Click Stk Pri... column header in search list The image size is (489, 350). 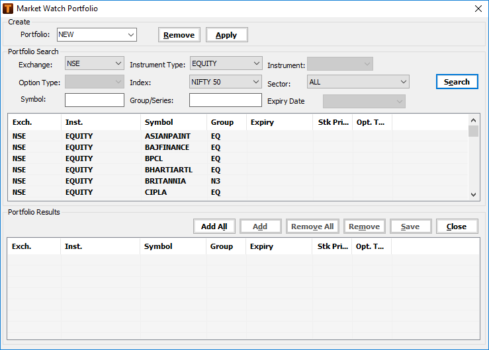[333, 122]
